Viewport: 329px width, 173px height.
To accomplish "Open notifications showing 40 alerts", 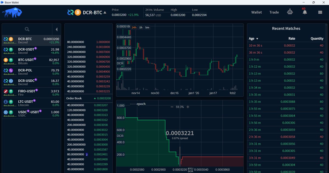I will point(304,12).
